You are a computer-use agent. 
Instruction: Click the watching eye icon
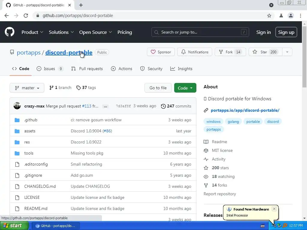click(x=206, y=177)
